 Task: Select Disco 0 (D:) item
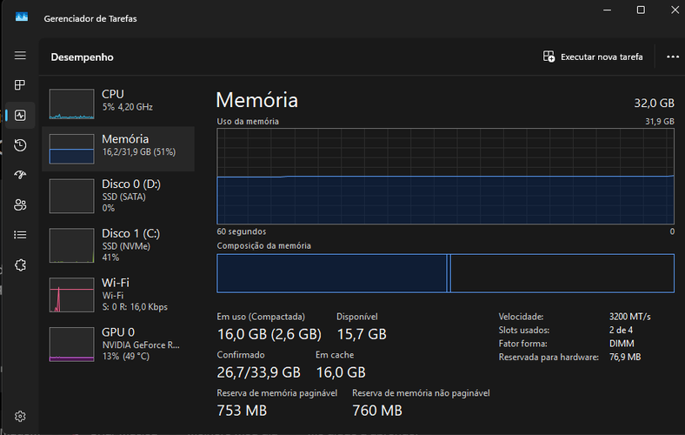[118, 196]
